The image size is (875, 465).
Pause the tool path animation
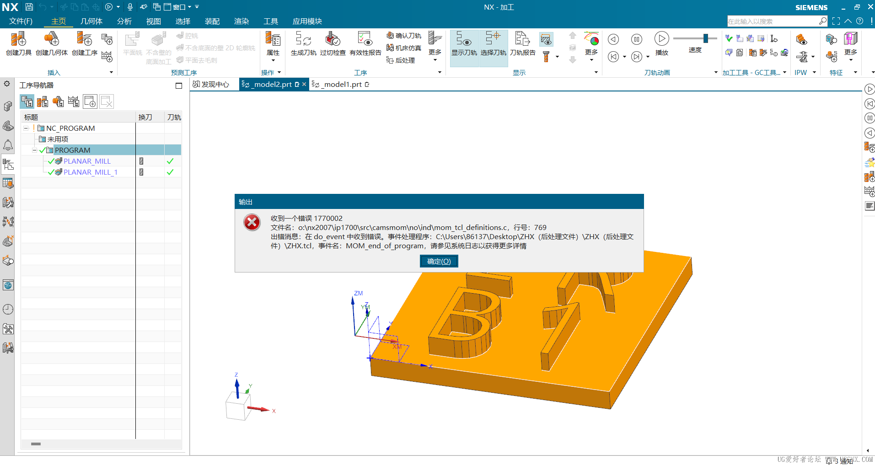click(636, 39)
